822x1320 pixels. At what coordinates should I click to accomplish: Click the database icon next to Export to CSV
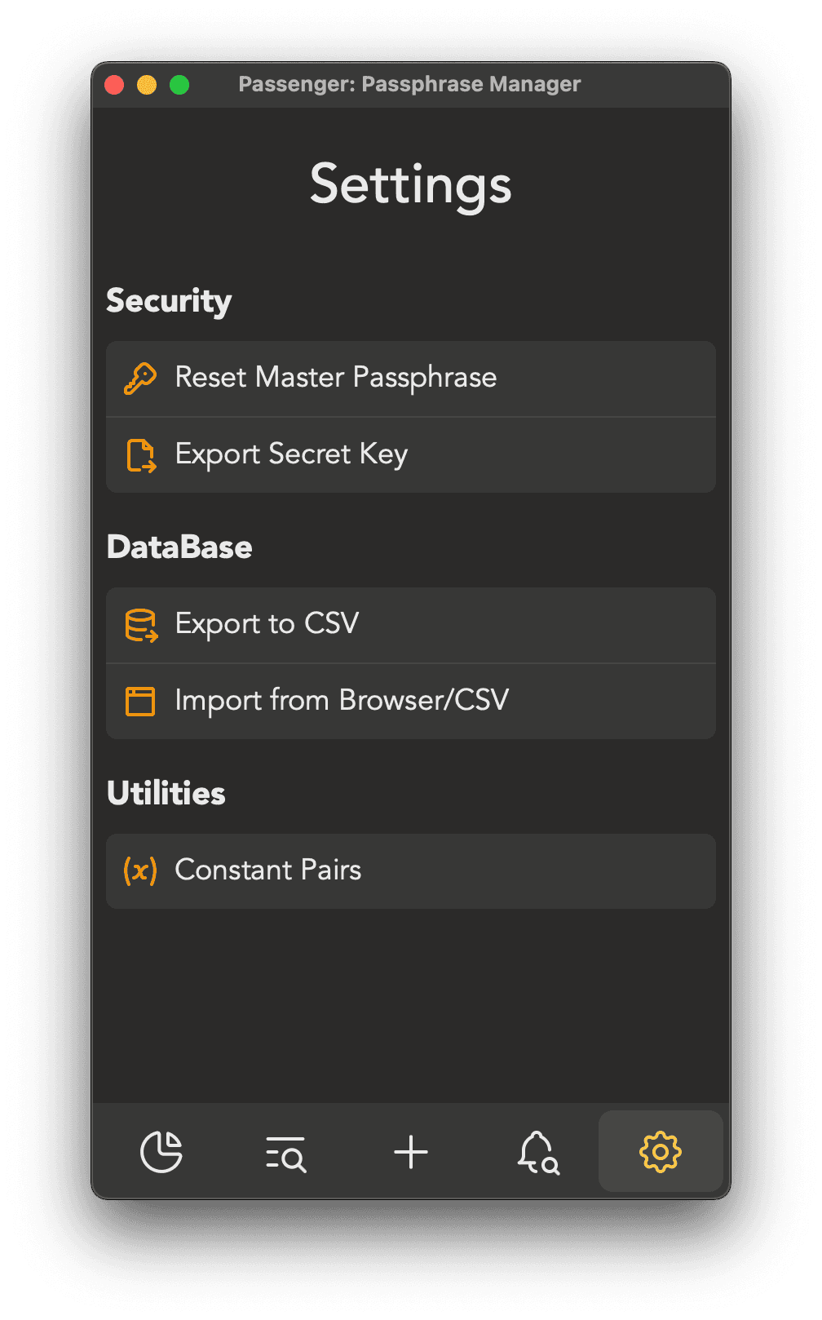[x=140, y=626]
